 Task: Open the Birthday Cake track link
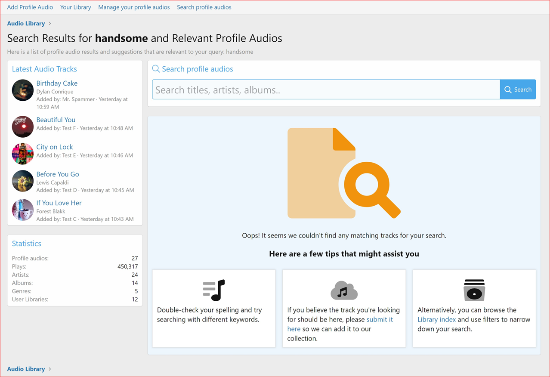click(57, 83)
